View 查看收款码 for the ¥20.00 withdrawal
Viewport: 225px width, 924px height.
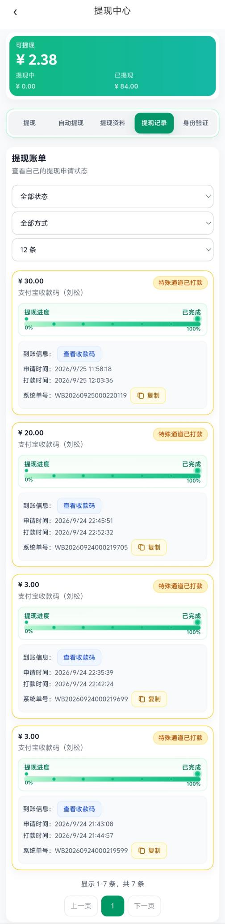tap(79, 506)
